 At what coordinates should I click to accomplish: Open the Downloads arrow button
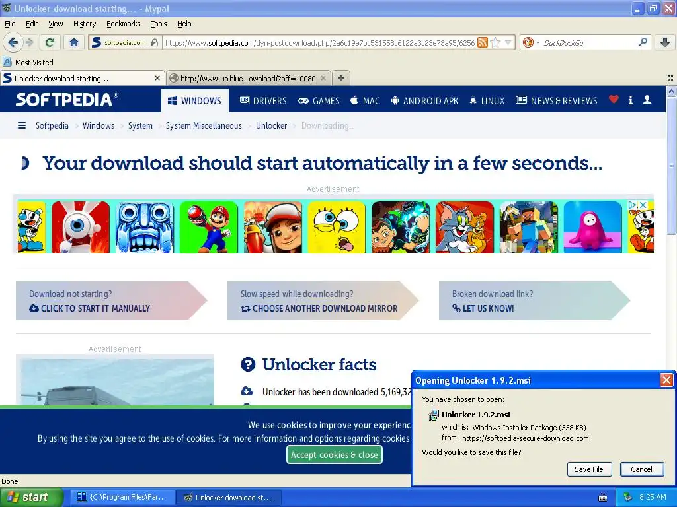tap(665, 42)
